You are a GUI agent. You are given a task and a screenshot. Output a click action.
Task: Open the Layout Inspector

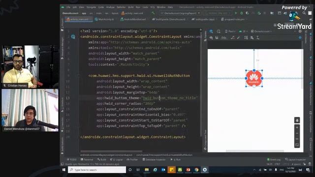pyautogui.click(x=295, y=159)
